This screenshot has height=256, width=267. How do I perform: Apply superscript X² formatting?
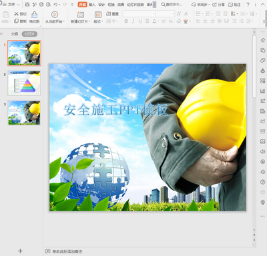point(164,21)
